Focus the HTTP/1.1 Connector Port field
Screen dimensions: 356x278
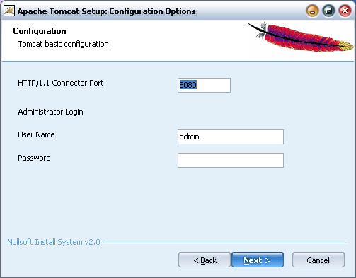[x=204, y=85]
